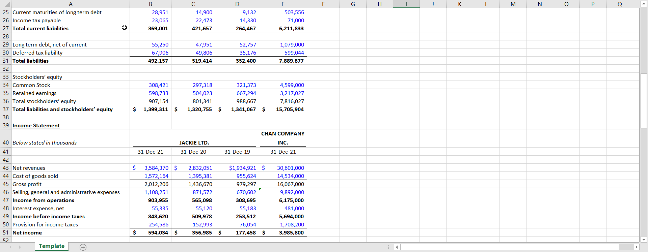The height and width of the screenshot is (252, 648).
Task: Select row 37 by its row header
Action: (x=6, y=109)
